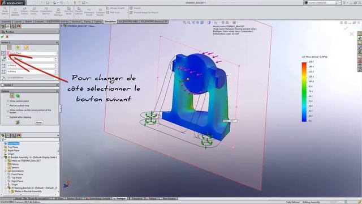This screenshot has height=204, width=362.
Task: Enable Explode after clipping checkbox
Action: [x=8, y=117]
